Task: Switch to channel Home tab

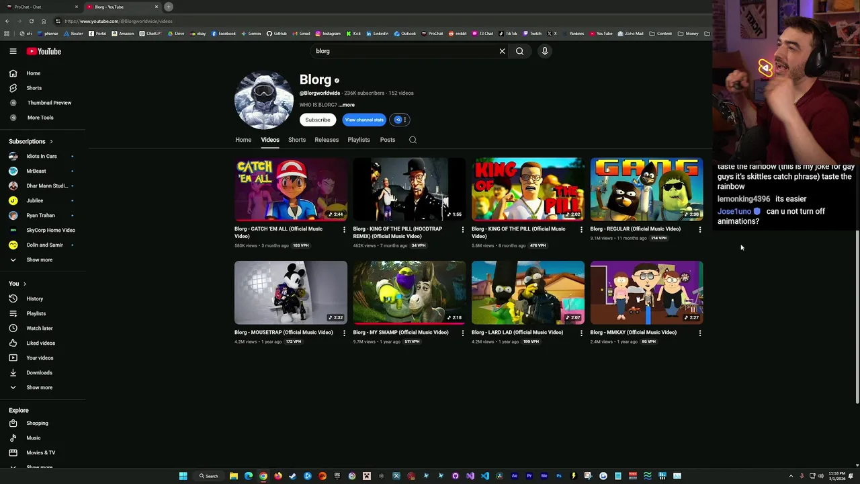Action: coord(243,140)
